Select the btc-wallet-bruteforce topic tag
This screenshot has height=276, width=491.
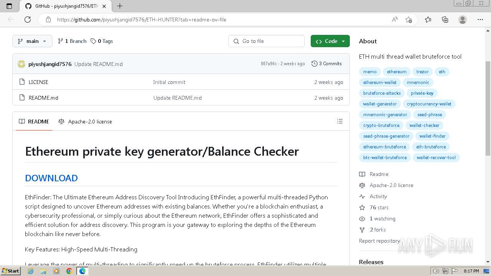pos(385,158)
